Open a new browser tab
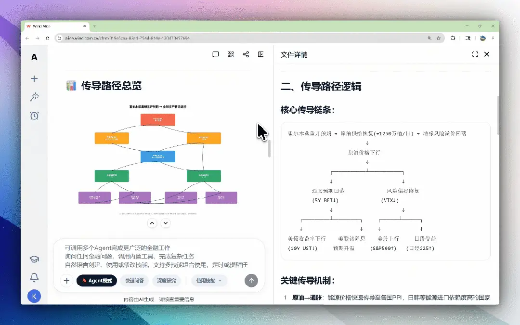Image resolution: width=520 pixels, height=325 pixels. 95,26
